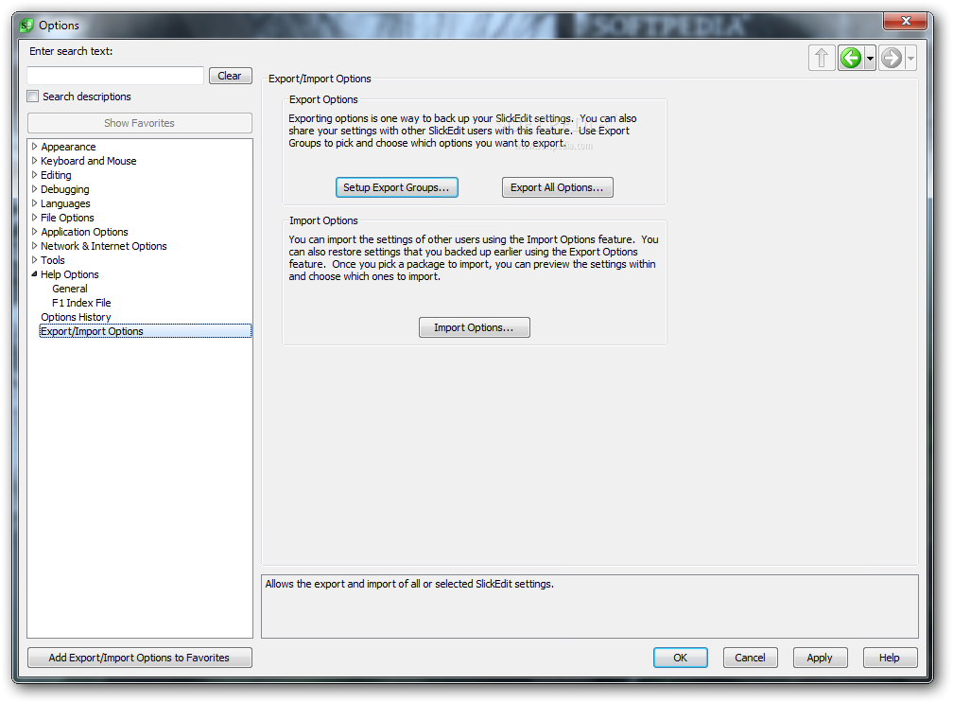The image size is (953, 703).
Task: Confirm with the OK button
Action: (680, 658)
